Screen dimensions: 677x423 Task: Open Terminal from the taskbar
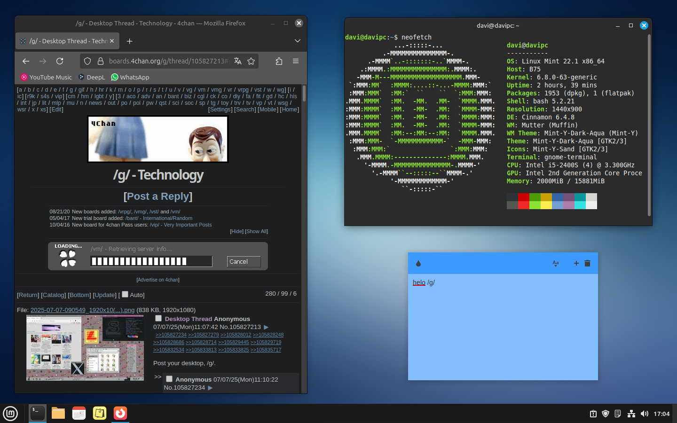(38, 413)
